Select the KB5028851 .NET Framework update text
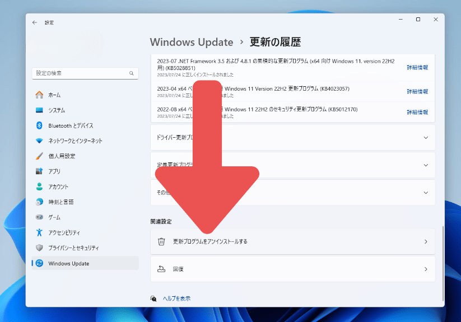 point(276,64)
